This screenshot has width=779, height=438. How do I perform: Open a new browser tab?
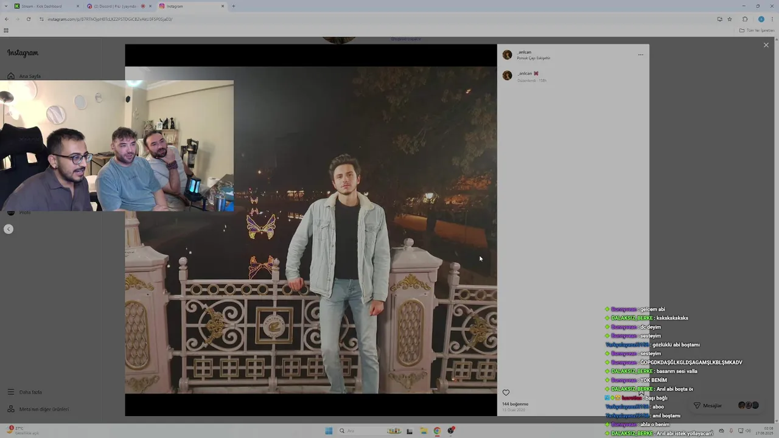[234, 6]
